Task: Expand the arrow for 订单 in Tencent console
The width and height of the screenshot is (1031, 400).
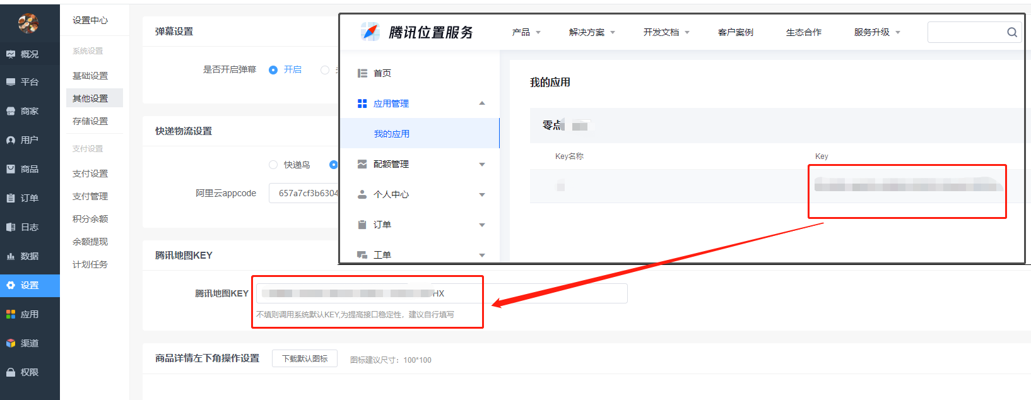Action: tap(482, 225)
